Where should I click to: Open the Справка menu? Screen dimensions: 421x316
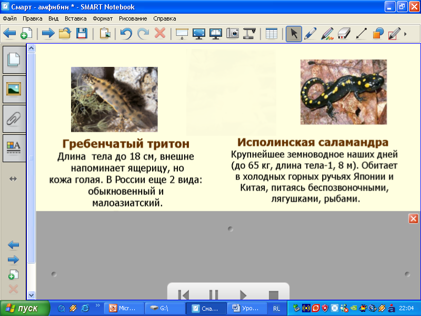(x=165, y=18)
